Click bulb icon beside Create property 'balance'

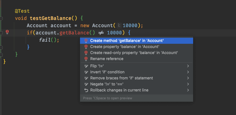(86, 47)
